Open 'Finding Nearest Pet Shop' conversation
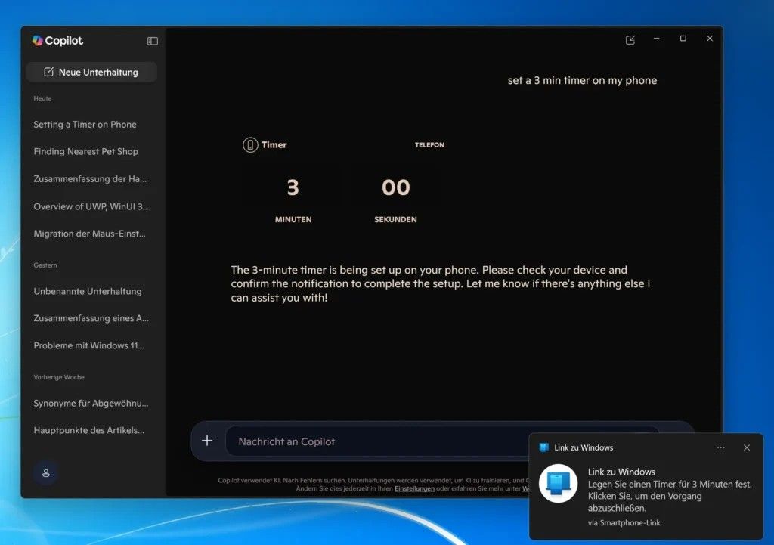The height and width of the screenshot is (545, 774). pyautogui.click(x=85, y=152)
